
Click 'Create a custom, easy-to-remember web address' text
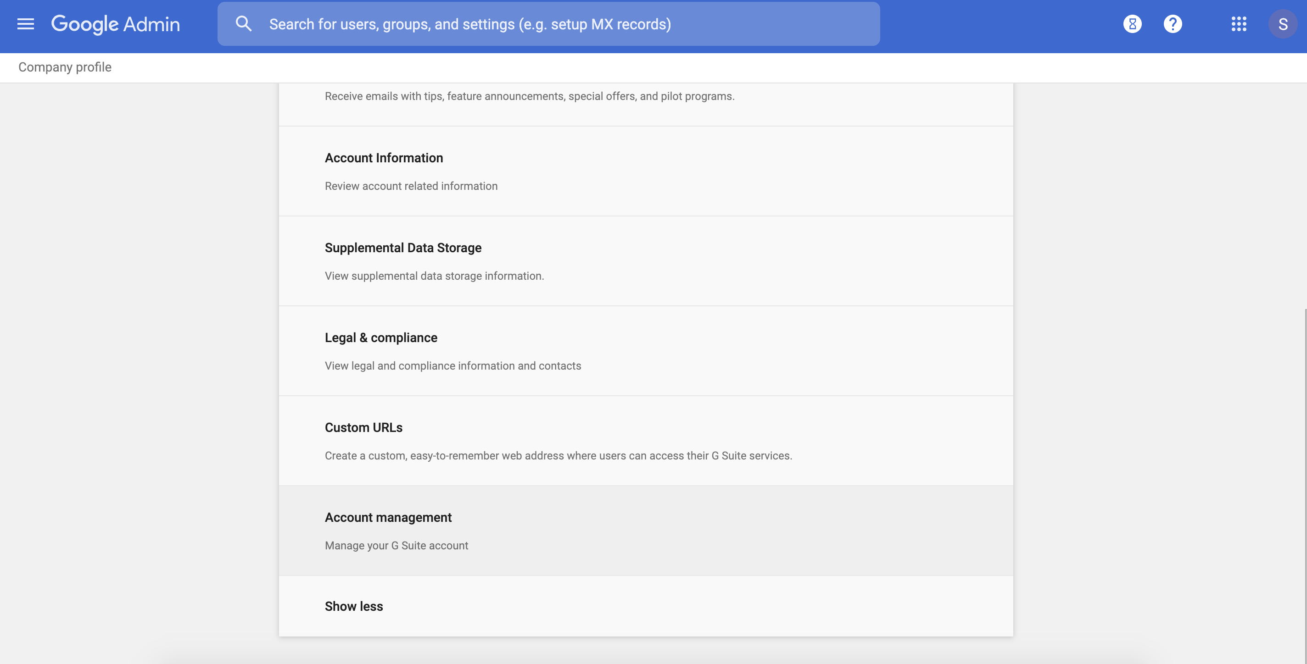pyautogui.click(x=559, y=456)
